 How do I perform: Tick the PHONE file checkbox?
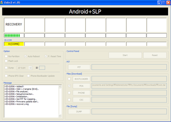pos(69,93)
